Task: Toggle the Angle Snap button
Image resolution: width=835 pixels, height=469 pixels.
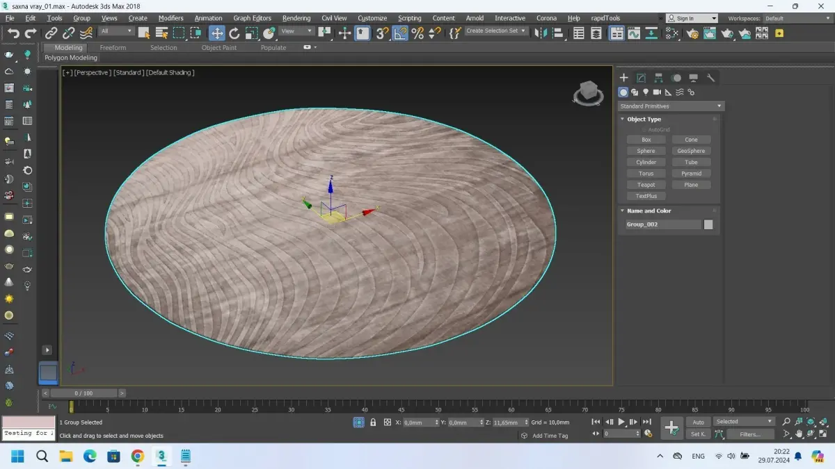Action: [x=400, y=33]
